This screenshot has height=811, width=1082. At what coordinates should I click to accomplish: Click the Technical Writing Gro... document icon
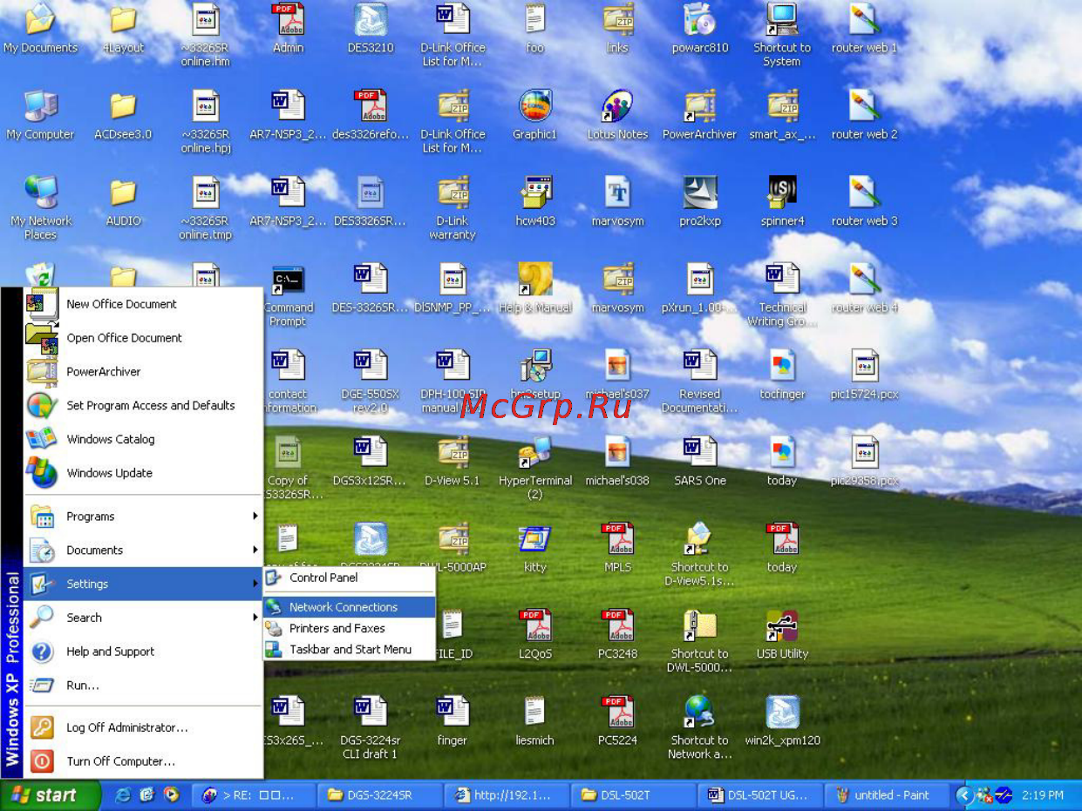(x=782, y=279)
